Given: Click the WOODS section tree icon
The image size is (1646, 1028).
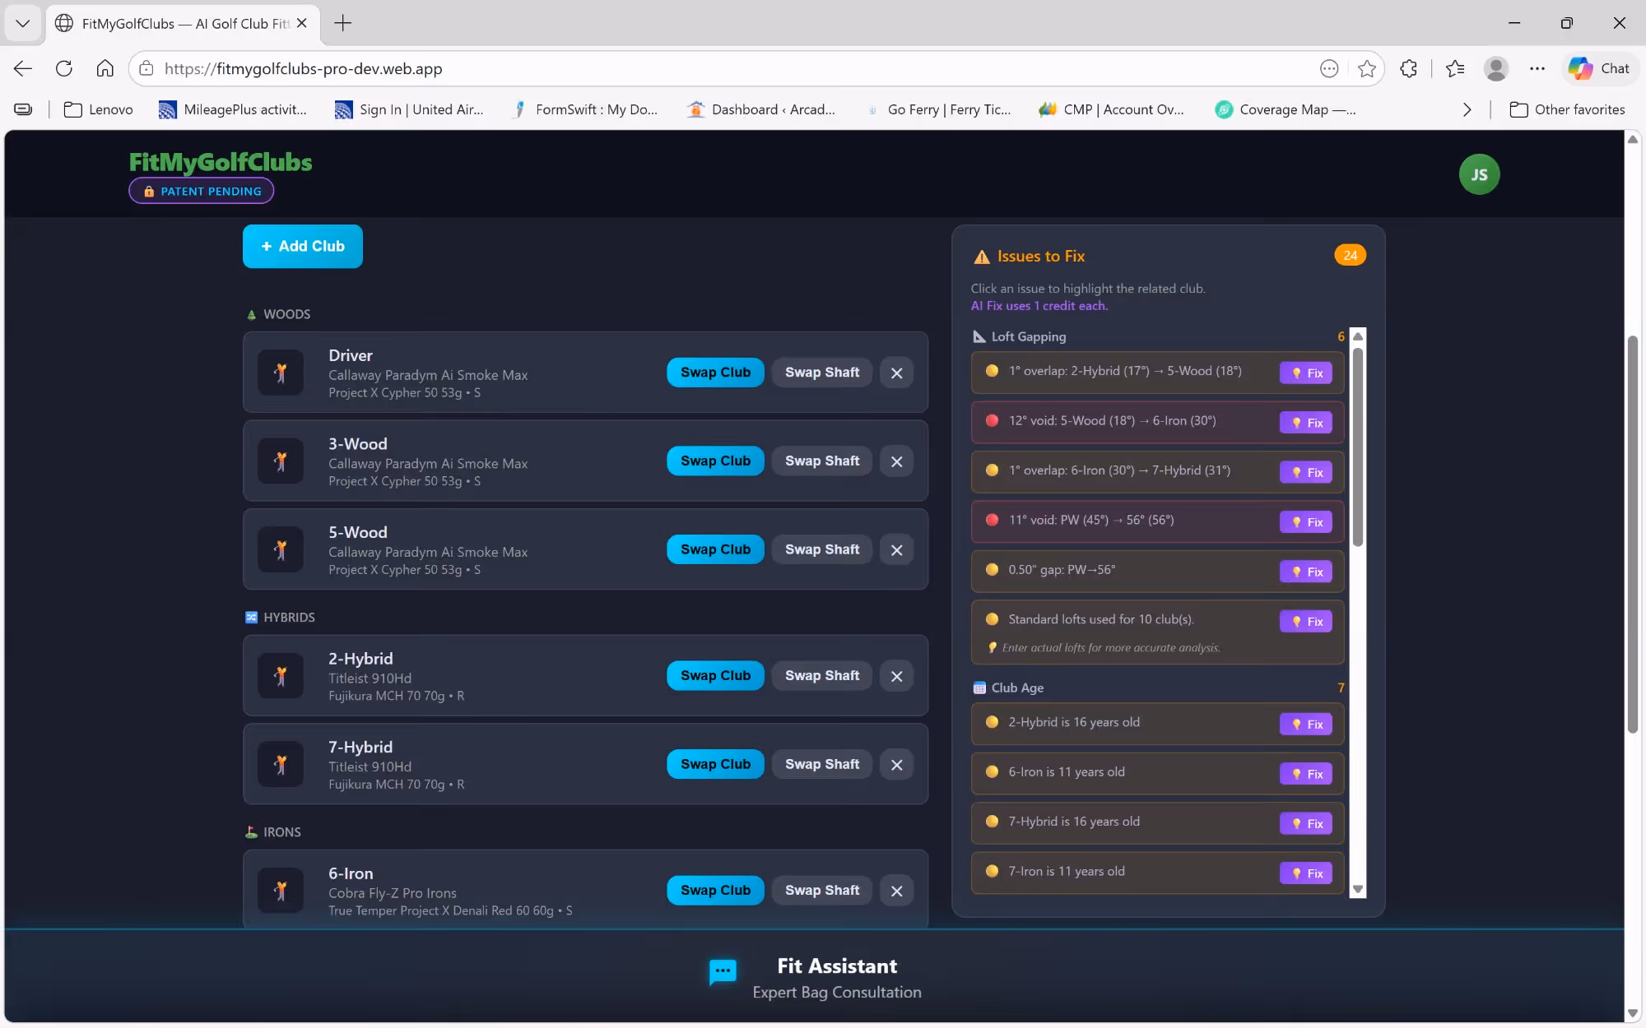Looking at the screenshot, I should (251, 314).
